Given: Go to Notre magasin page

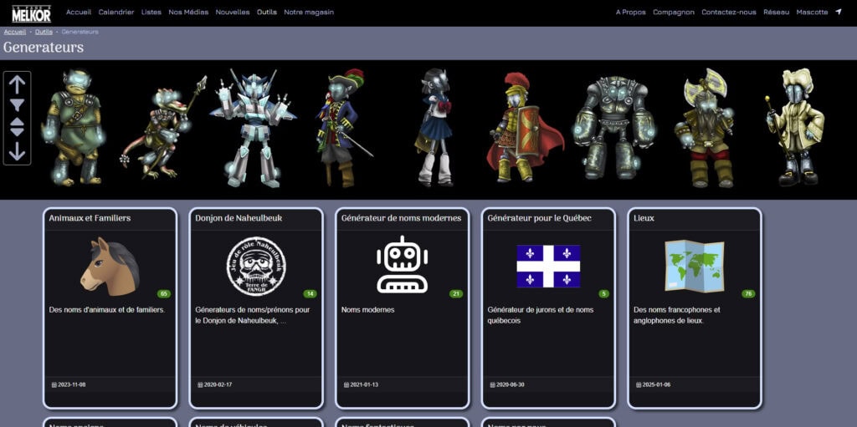Looking at the screenshot, I should [x=309, y=13].
